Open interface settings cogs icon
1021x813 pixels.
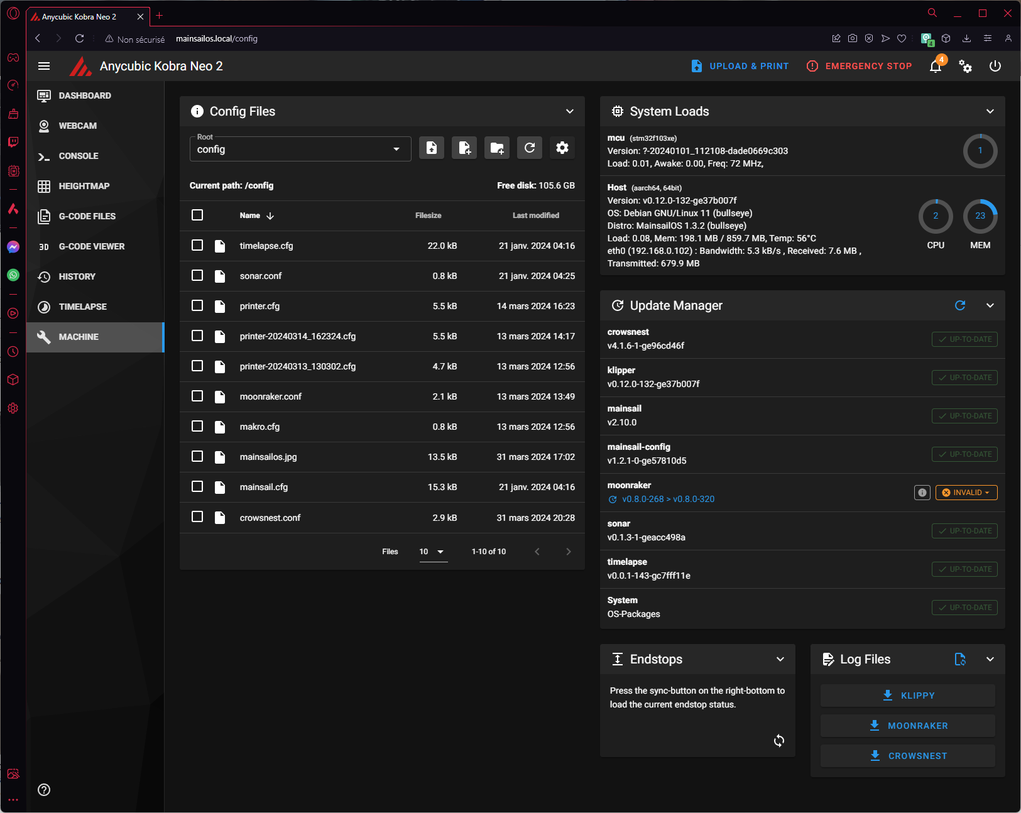pos(966,66)
